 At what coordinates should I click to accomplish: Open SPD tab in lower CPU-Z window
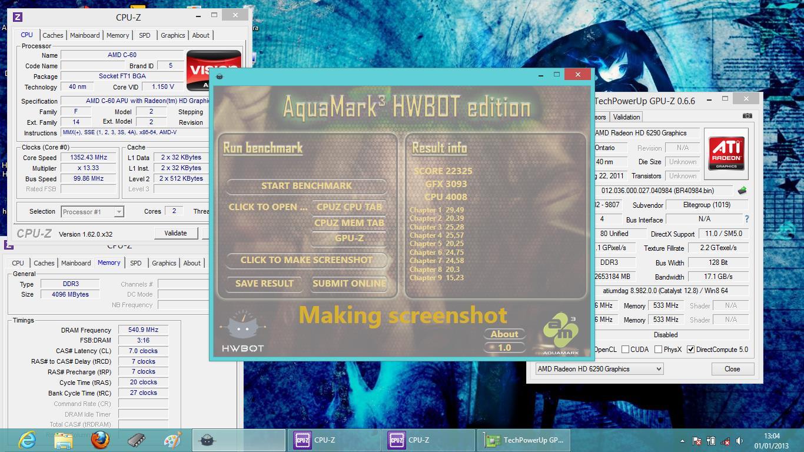point(135,263)
